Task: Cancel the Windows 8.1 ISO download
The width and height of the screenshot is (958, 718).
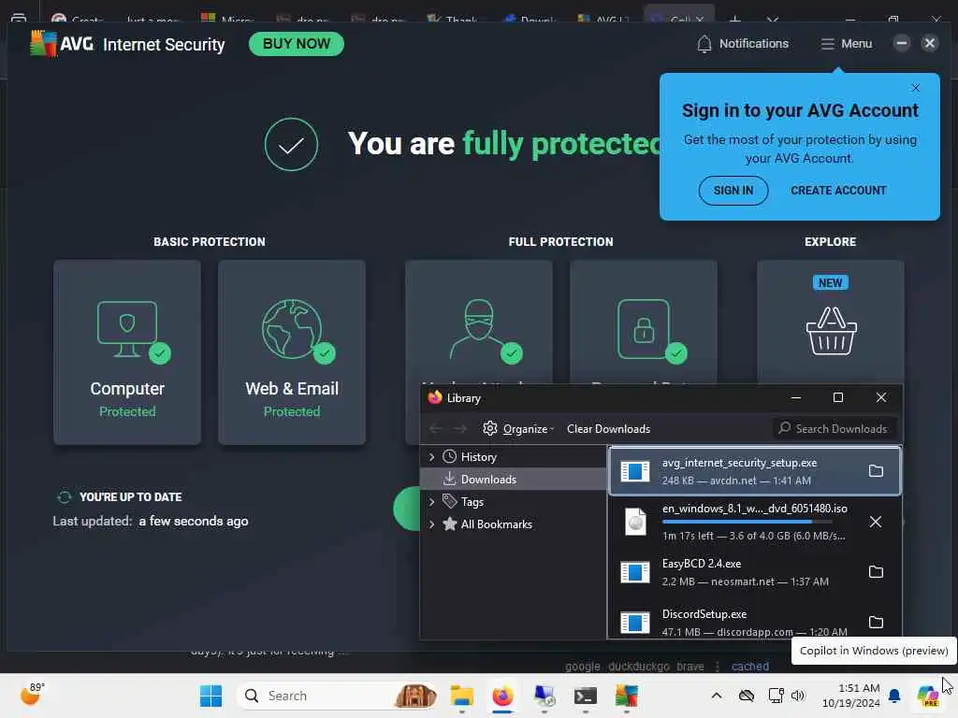Action: pos(876,522)
